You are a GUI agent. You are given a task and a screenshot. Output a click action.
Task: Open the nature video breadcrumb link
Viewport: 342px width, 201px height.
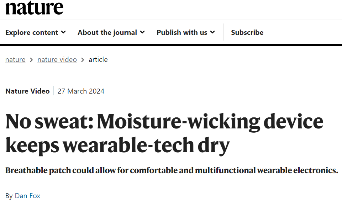57,59
